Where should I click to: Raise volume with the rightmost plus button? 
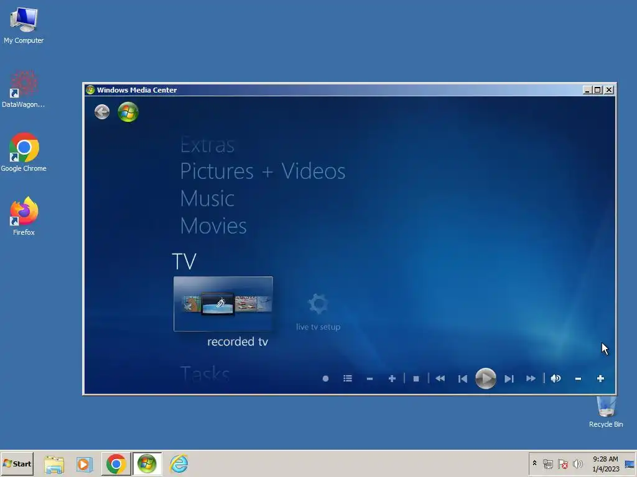tap(600, 378)
